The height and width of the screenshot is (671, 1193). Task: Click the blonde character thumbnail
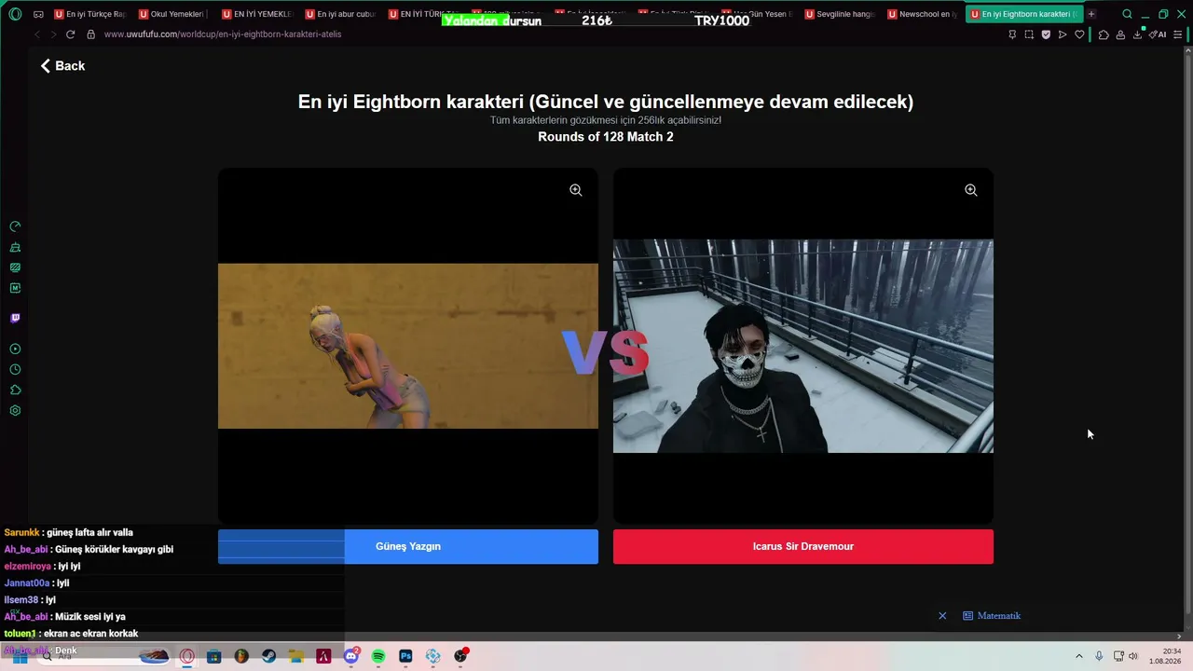click(408, 346)
